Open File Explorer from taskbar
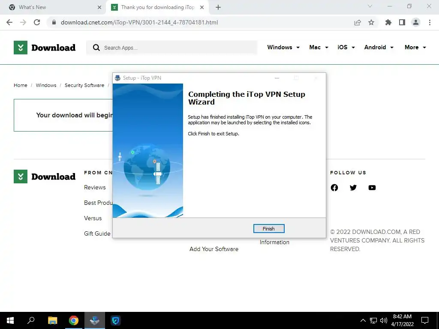 [x=52, y=320]
